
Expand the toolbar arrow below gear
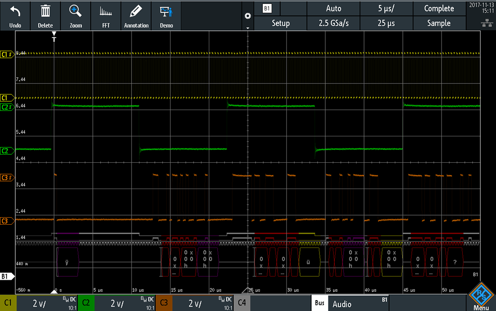pos(248,28)
